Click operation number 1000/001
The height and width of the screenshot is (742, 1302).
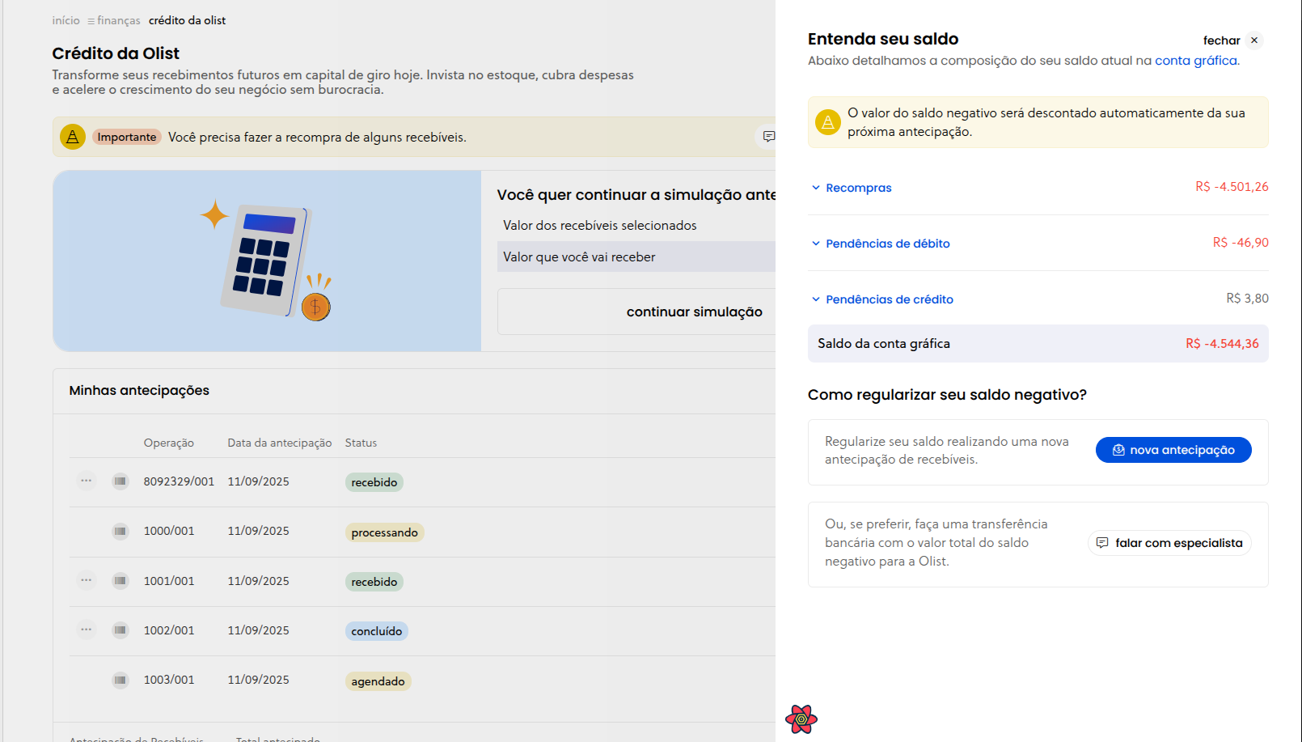(x=169, y=531)
